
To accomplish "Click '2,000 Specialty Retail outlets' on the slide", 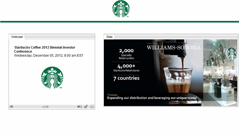I will [x=126, y=54].
